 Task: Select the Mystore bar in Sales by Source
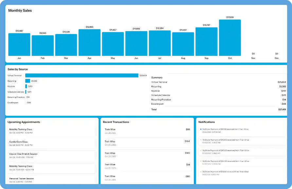coord(27,86)
